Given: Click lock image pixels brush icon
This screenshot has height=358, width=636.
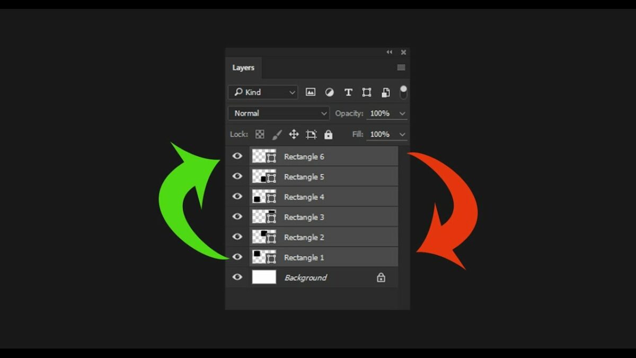Looking at the screenshot, I should (x=277, y=135).
